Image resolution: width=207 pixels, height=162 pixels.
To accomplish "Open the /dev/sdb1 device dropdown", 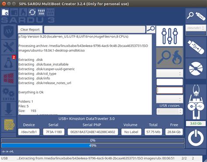I will coord(196,28).
